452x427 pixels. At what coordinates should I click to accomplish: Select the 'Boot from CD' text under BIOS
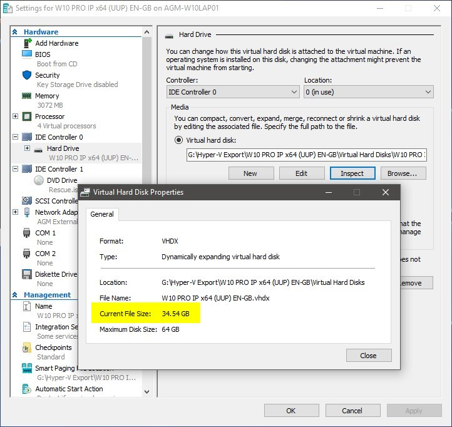[x=57, y=64]
